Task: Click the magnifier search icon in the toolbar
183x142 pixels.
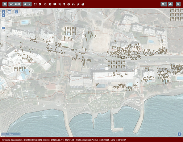Action: pos(59,4)
